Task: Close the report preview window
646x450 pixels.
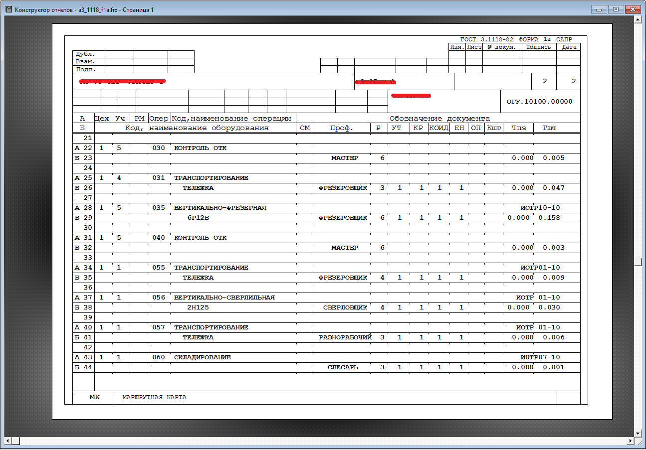Action: click(633, 9)
